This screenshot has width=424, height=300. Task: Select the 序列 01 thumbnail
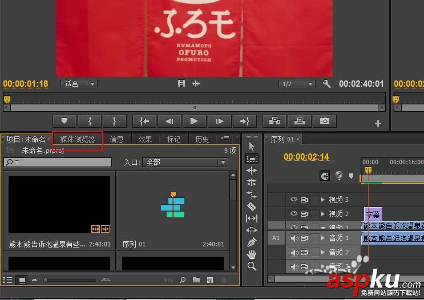click(173, 205)
